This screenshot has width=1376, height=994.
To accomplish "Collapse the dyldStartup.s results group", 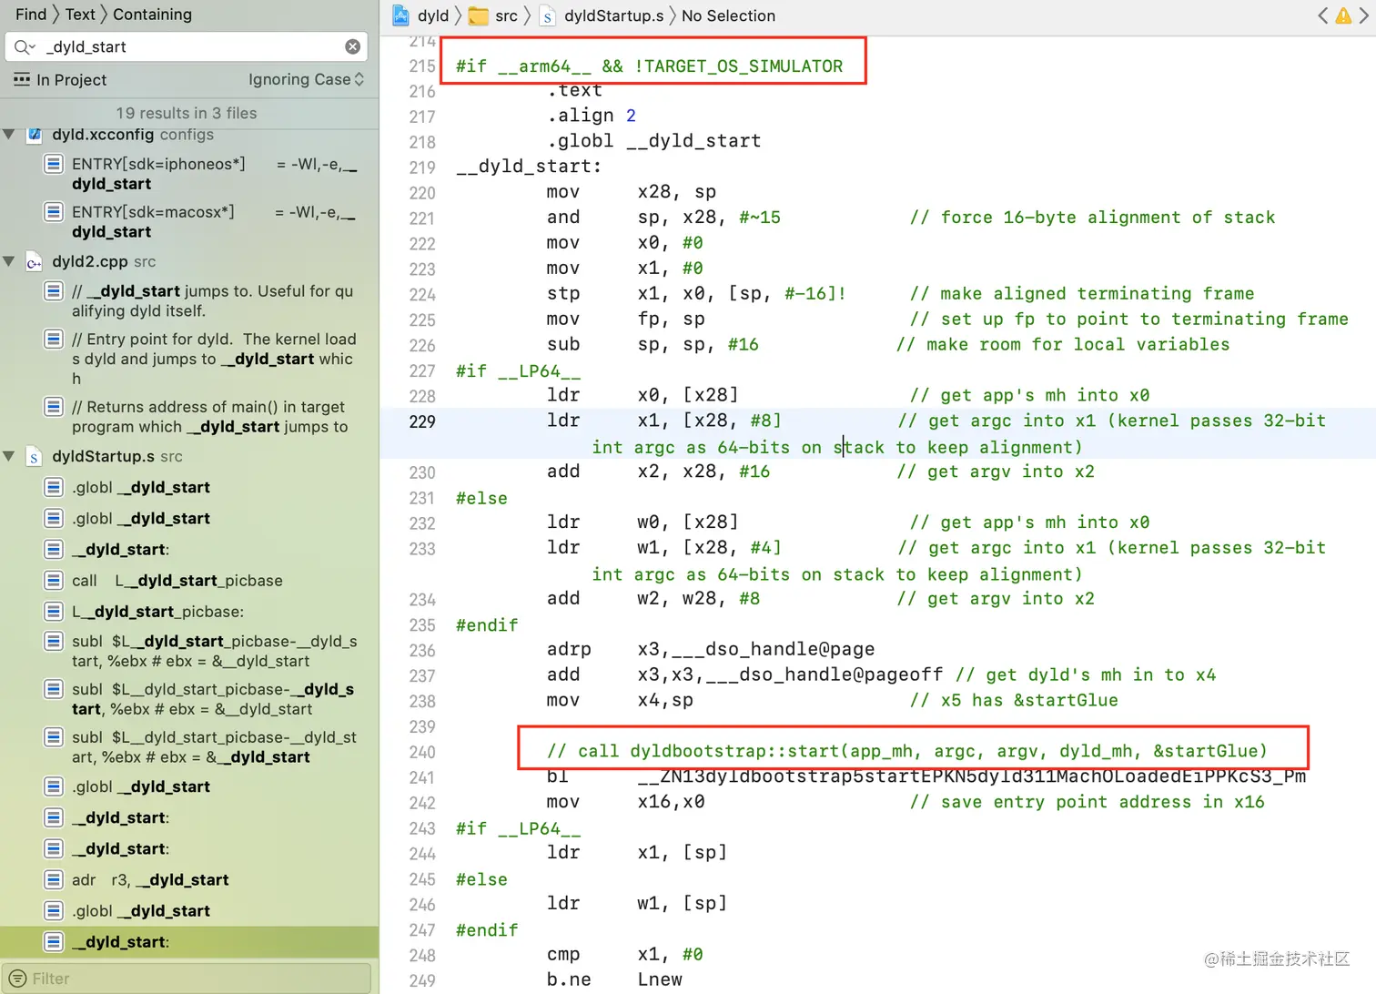I will (x=9, y=456).
